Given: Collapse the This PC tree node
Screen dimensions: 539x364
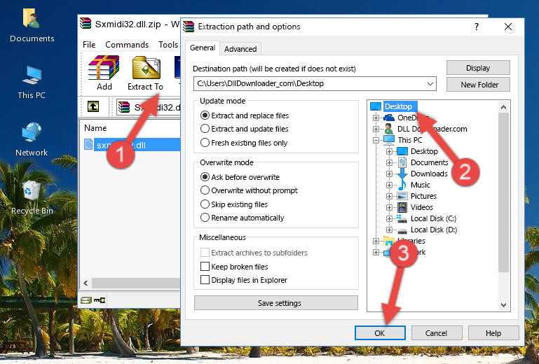Looking at the screenshot, I should point(376,140).
